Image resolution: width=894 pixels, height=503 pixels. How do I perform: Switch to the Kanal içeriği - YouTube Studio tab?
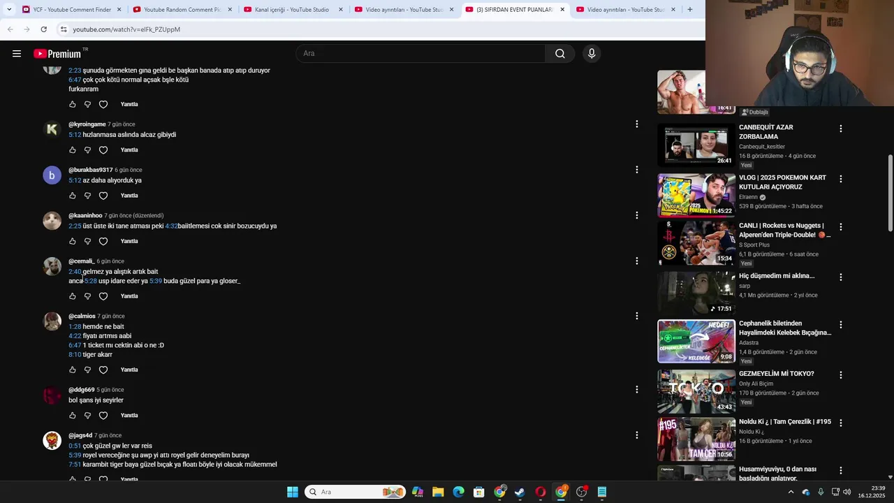pyautogui.click(x=292, y=10)
